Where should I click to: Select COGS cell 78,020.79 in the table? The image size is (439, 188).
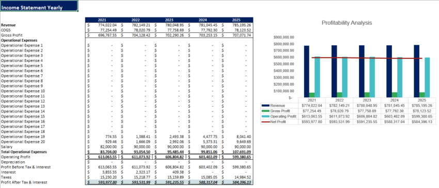(x=135, y=30)
